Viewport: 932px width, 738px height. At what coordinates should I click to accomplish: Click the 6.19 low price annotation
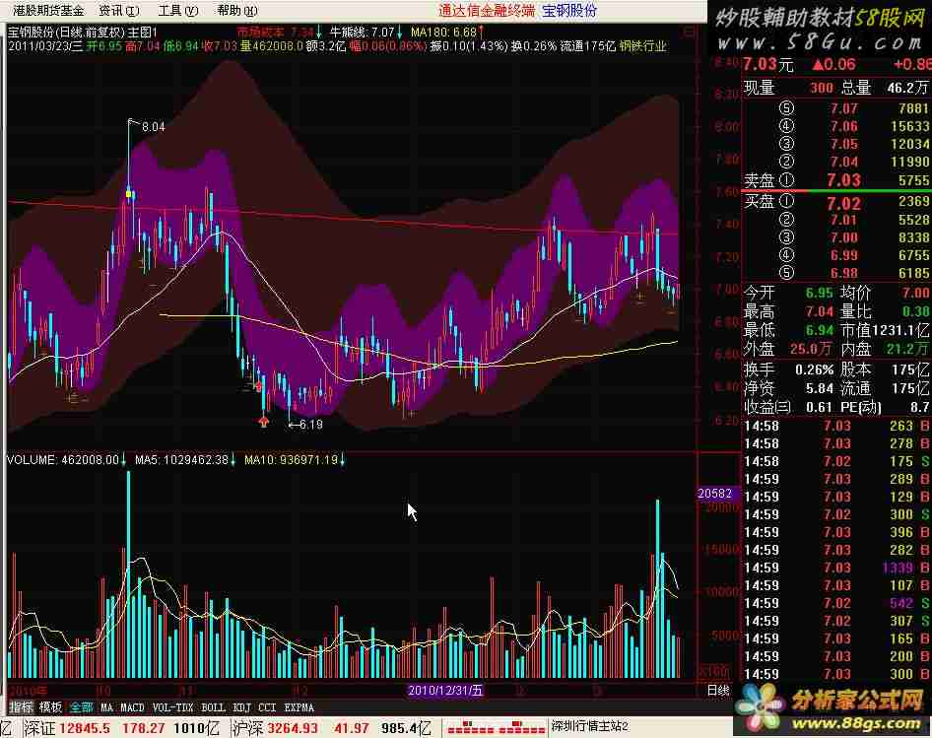310,424
